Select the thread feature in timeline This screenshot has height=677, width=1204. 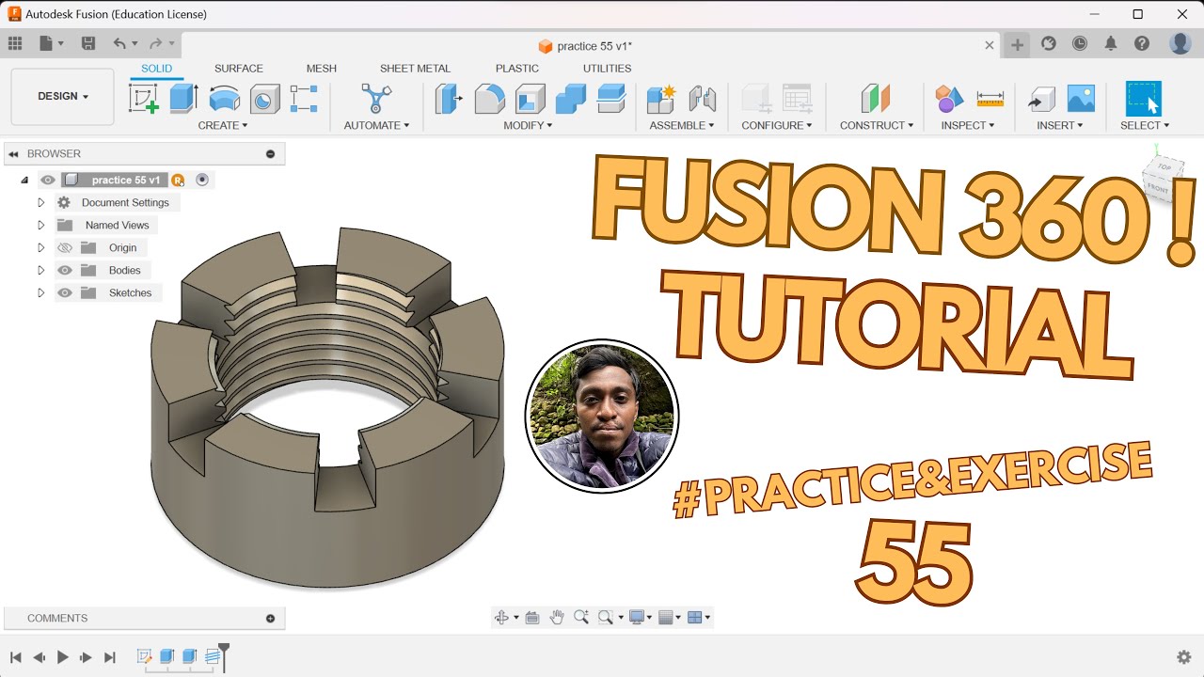213,656
